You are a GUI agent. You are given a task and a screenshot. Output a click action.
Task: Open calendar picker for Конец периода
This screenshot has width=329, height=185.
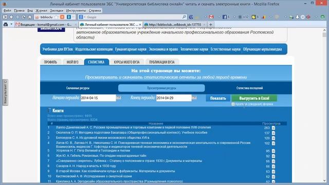point(194,98)
